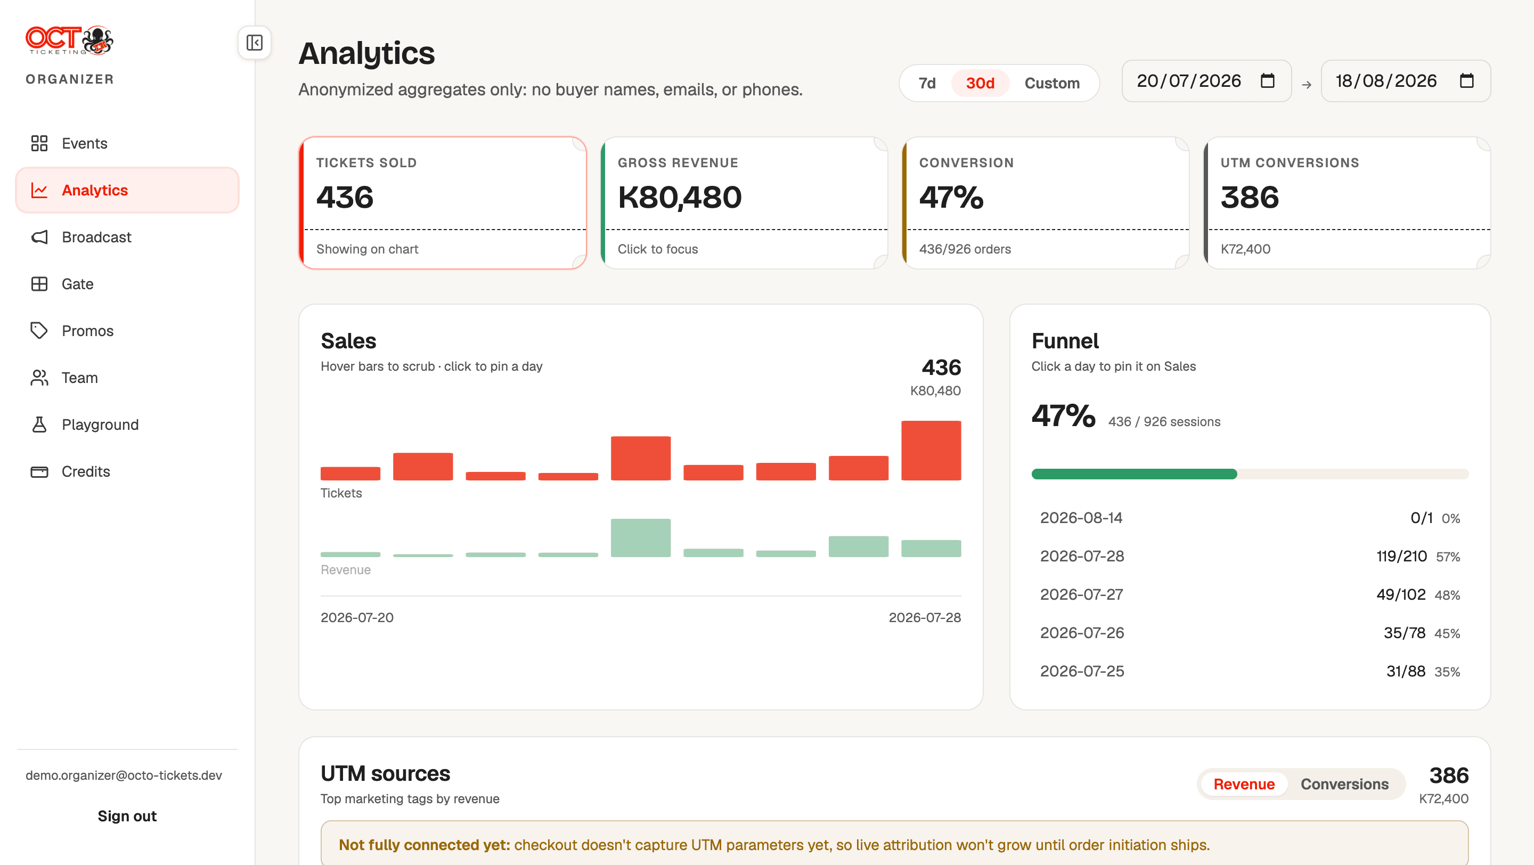Click the Gate icon in the sidebar
This screenshot has width=1534, height=865.
pos(39,284)
